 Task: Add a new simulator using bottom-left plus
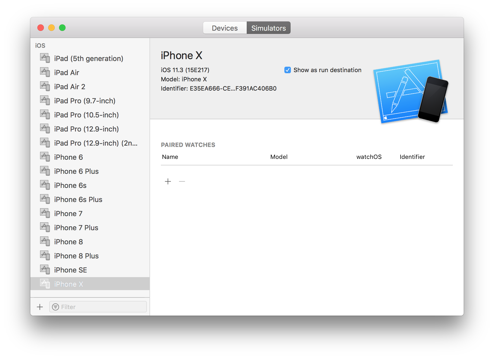40,307
